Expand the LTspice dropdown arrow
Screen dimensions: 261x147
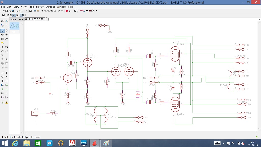tap(96, 11)
